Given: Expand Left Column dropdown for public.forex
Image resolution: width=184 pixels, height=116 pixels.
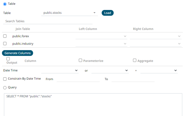Looking at the screenshot, I should point(101,36).
